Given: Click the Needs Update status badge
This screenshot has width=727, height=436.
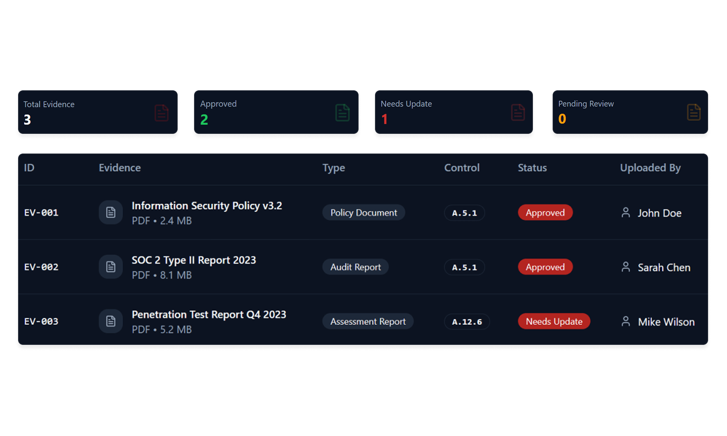Looking at the screenshot, I should pos(553,321).
